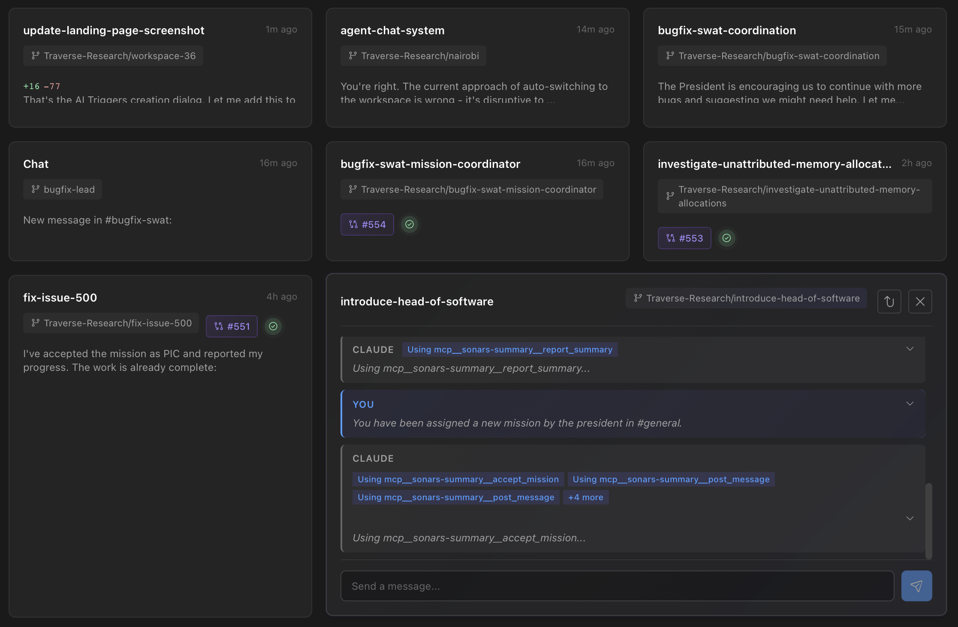Expand the second CLAUDE message chevron
958x627 pixels.
click(x=910, y=518)
